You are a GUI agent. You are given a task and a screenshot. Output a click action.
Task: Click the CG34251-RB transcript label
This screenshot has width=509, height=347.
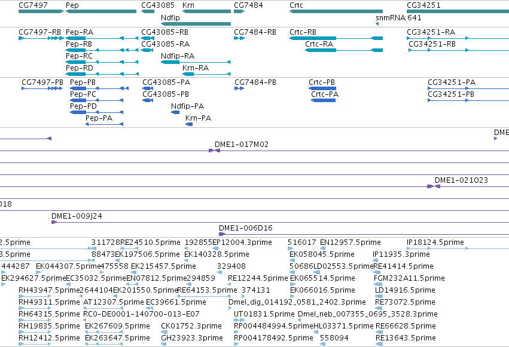click(432, 44)
